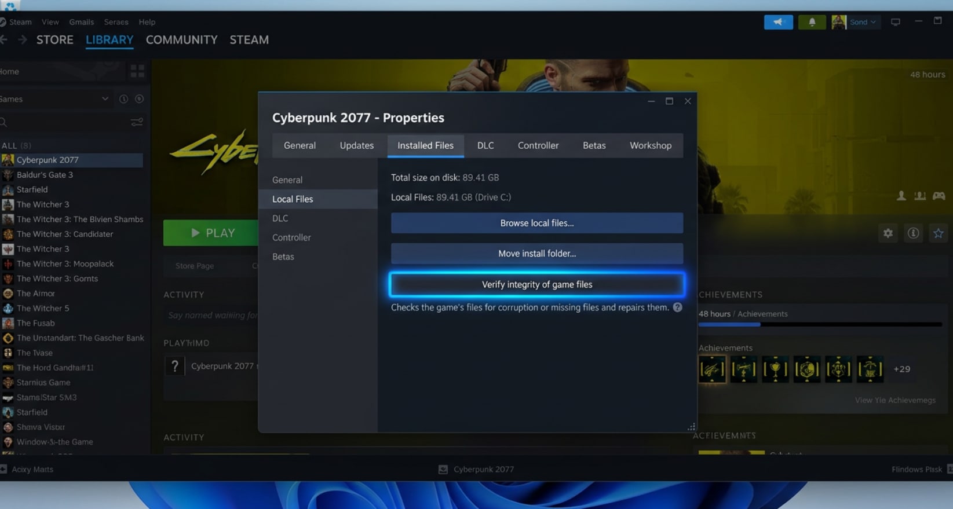Switch to the Updates tab
The height and width of the screenshot is (509, 953).
(356, 145)
